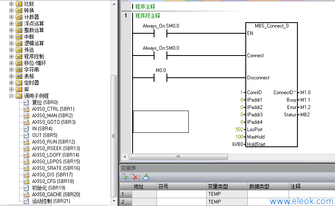Click the 100 MaxHold parameter value
Screen dimensions: 335x206
pyautogui.click(x=239, y=137)
